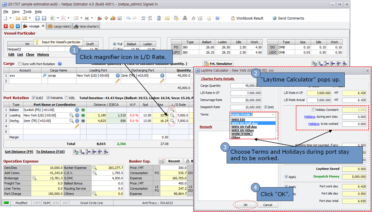
Task: Click the Print icon in toolbar
Action: [x=87, y=18]
